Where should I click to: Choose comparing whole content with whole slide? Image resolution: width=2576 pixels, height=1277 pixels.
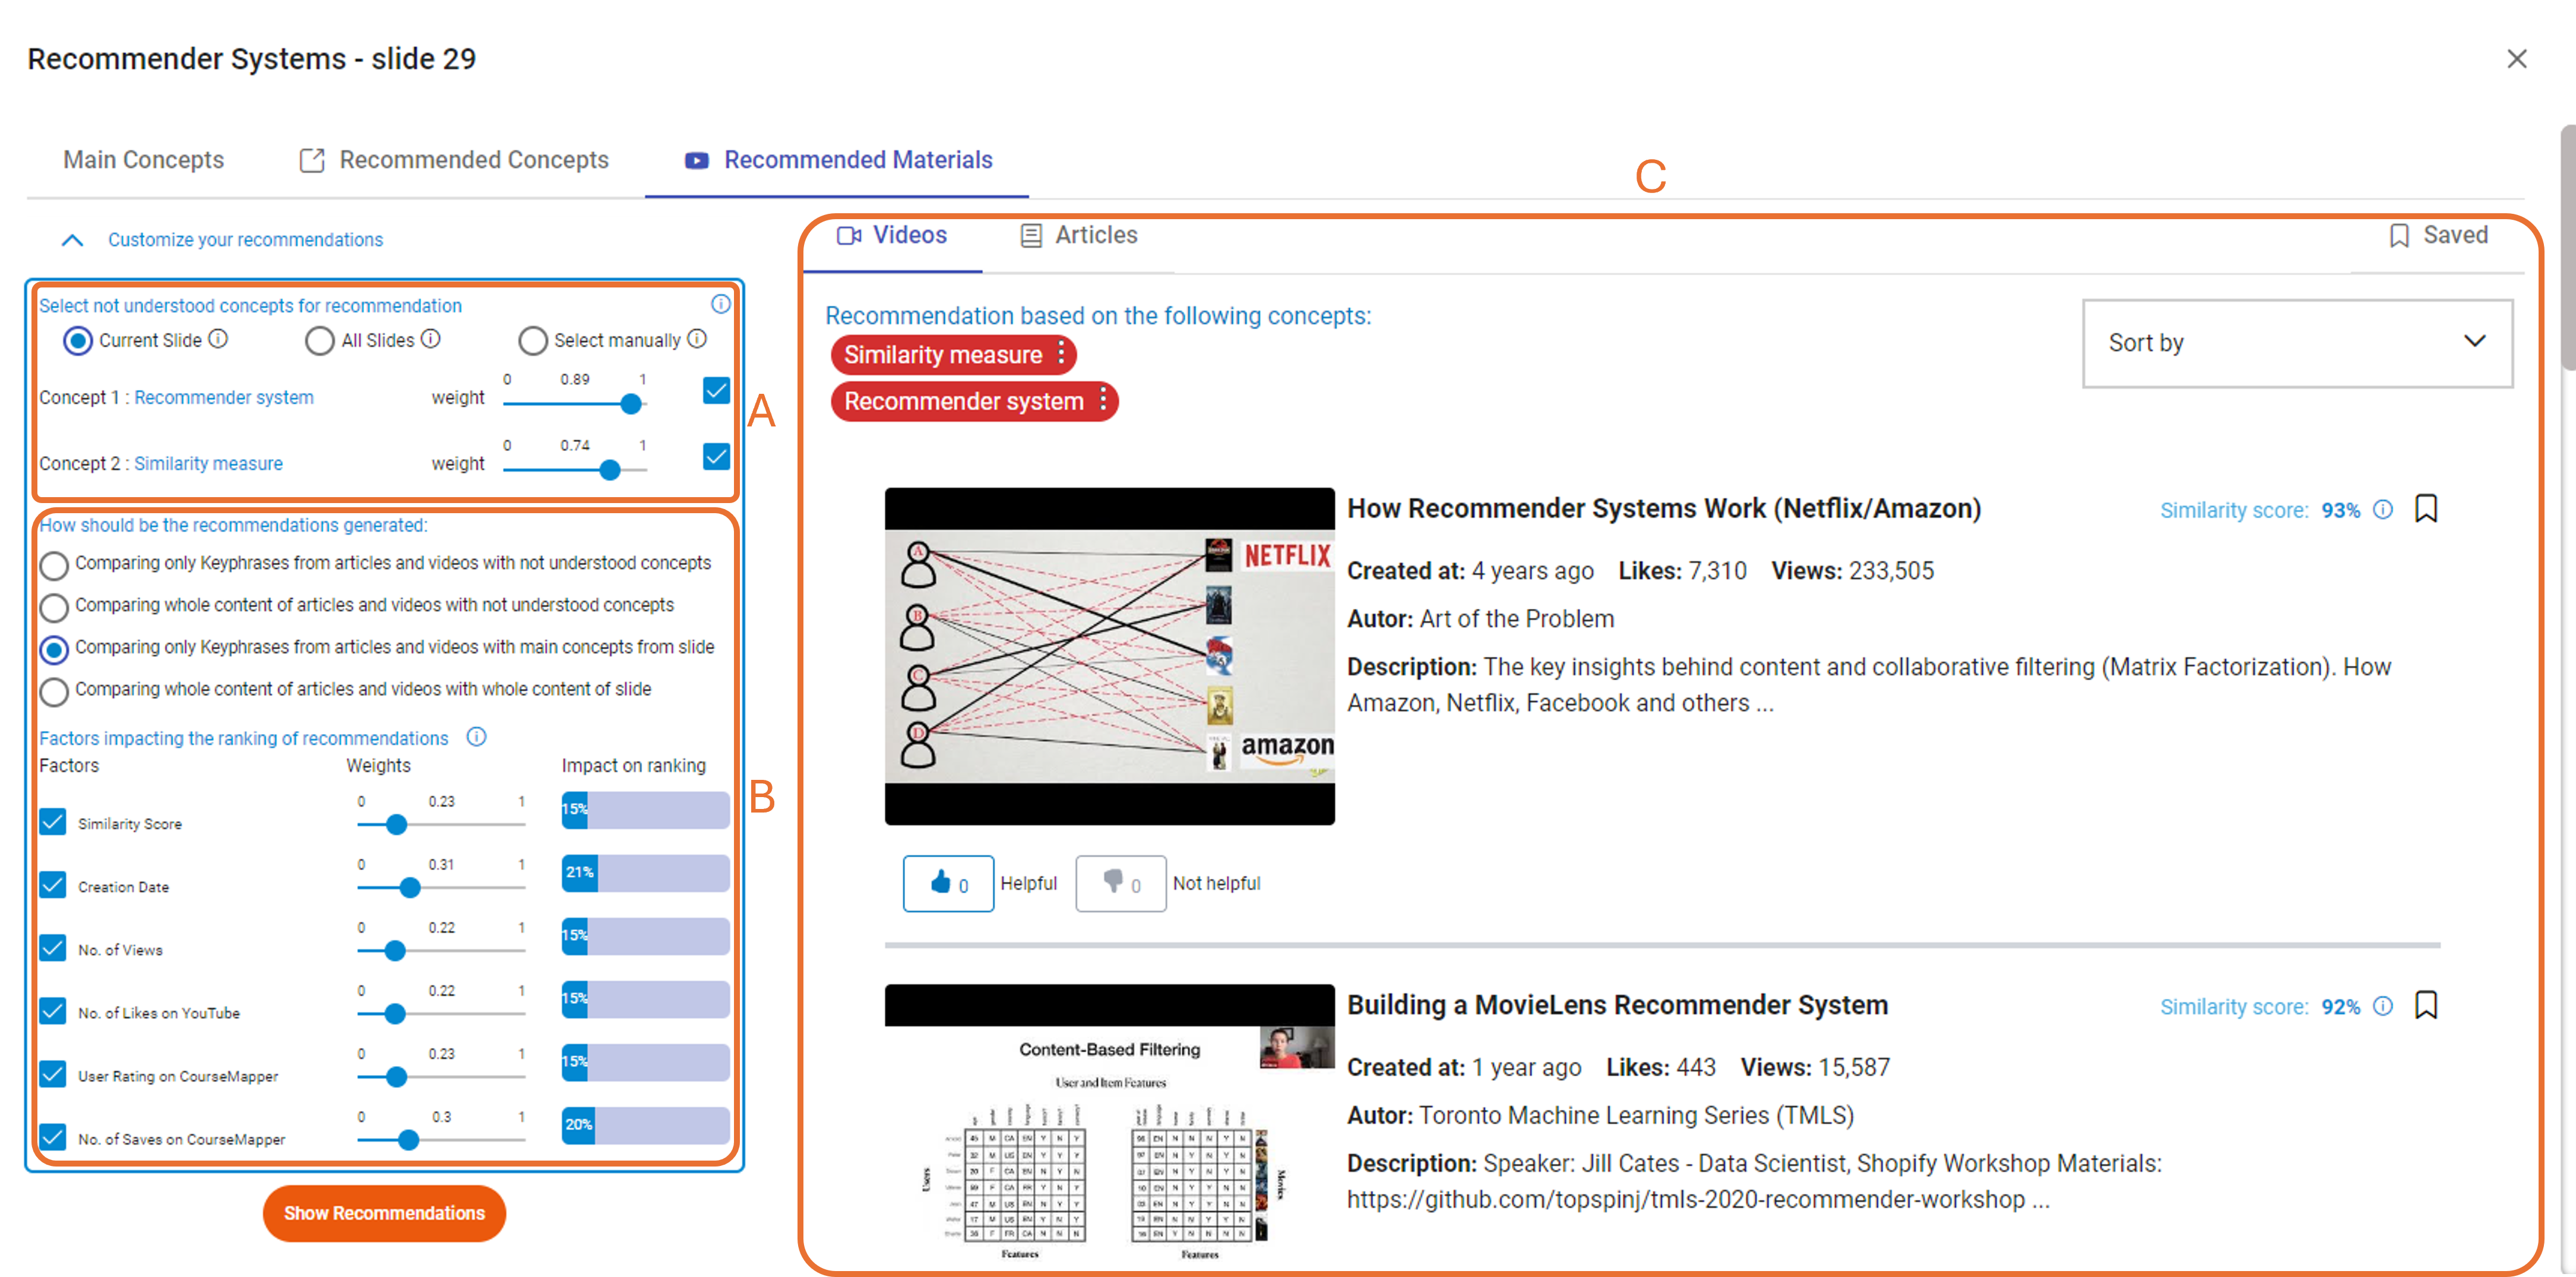54,691
